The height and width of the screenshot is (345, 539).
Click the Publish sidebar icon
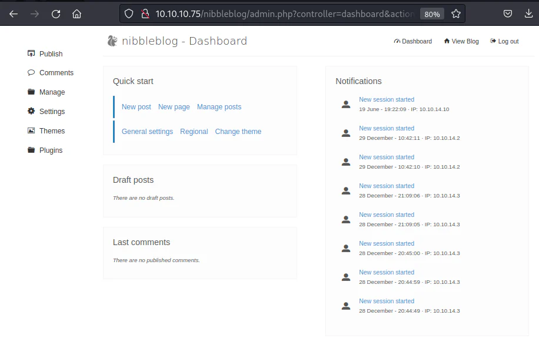click(31, 53)
